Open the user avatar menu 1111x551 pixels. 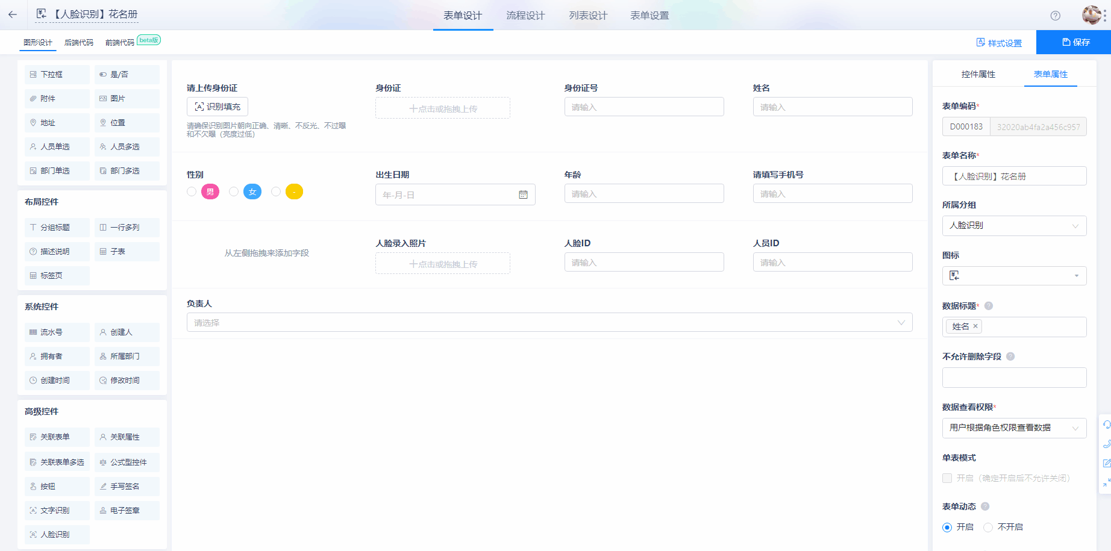(1091, 15)
